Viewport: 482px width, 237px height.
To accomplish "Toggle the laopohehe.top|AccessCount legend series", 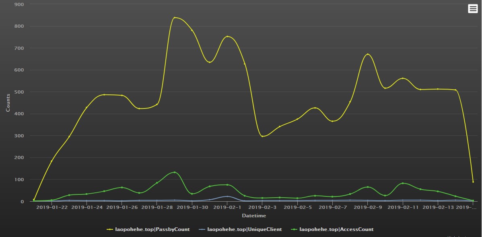I will tap(332, 229).
